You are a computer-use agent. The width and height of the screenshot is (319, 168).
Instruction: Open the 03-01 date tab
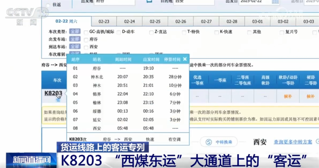257,21
